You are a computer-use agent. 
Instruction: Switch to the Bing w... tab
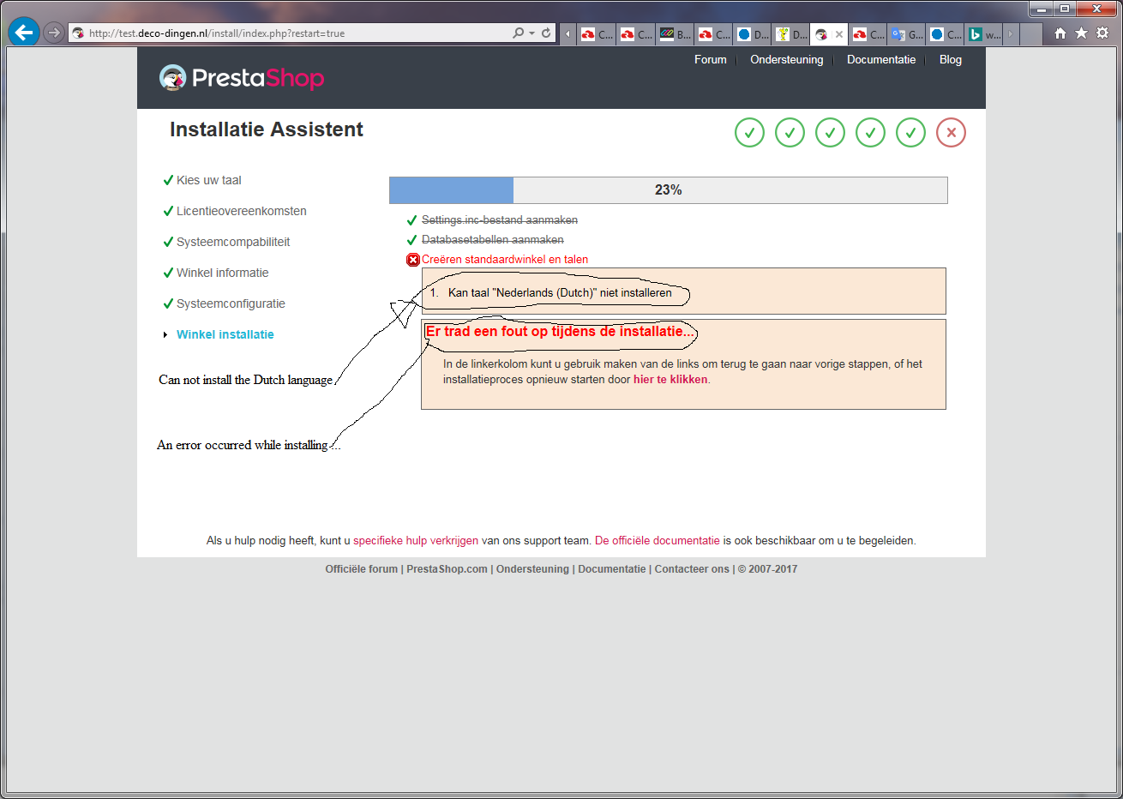coord(984,34)
